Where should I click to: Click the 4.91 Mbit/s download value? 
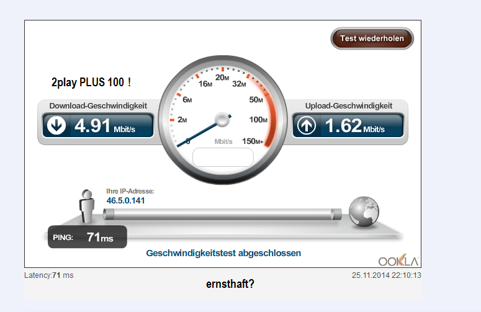tap(105, 126)
